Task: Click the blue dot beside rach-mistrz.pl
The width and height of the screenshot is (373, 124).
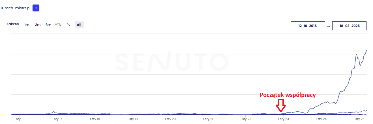Action: 3,8
